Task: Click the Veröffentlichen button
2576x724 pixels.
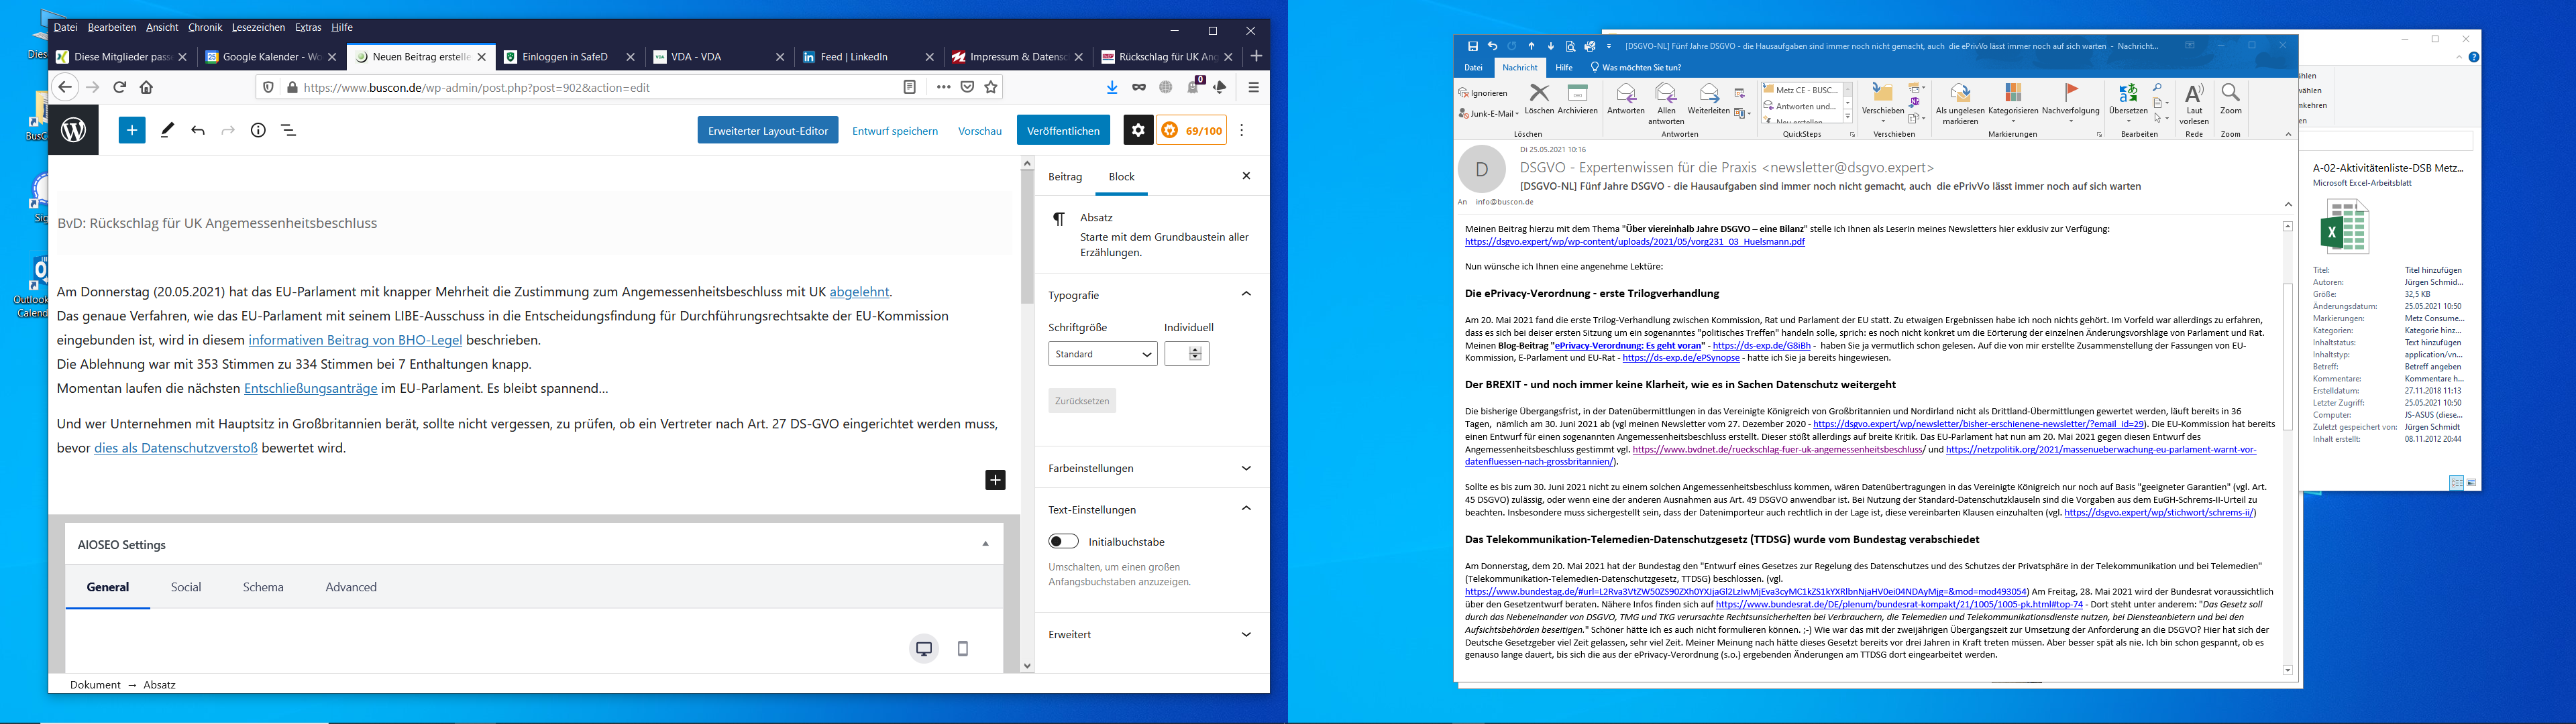Action: (x=1063, y=130)
